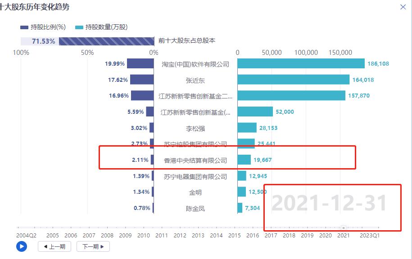Close the 十大股东历年变化趋势 dialog
The height and width of the screenshot is (259, 412).
pos(403,7)
